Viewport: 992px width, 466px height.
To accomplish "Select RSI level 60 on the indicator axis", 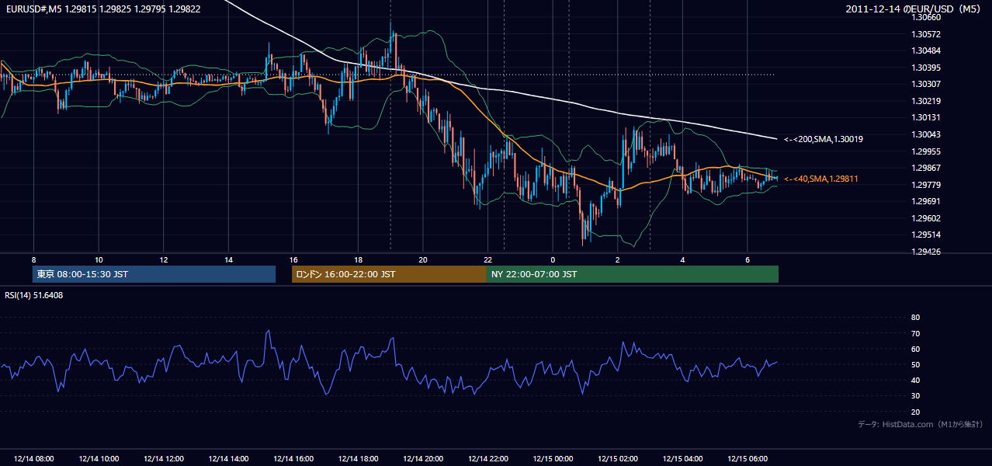I will tap(915, 349).
